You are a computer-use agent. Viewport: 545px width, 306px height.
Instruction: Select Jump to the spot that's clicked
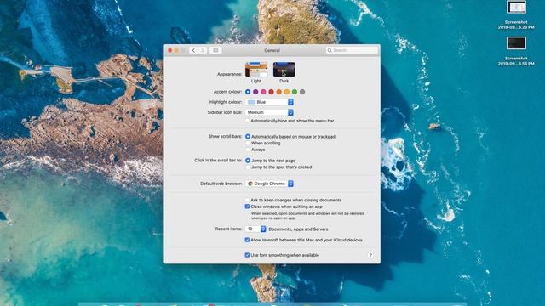click(x=248, y=167)
